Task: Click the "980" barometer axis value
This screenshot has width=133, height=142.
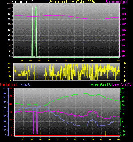Action: click(x=123, y=51)
